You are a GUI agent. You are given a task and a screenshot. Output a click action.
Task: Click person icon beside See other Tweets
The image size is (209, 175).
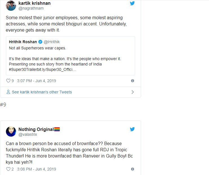pyautogui.click(x=8, y=92)
